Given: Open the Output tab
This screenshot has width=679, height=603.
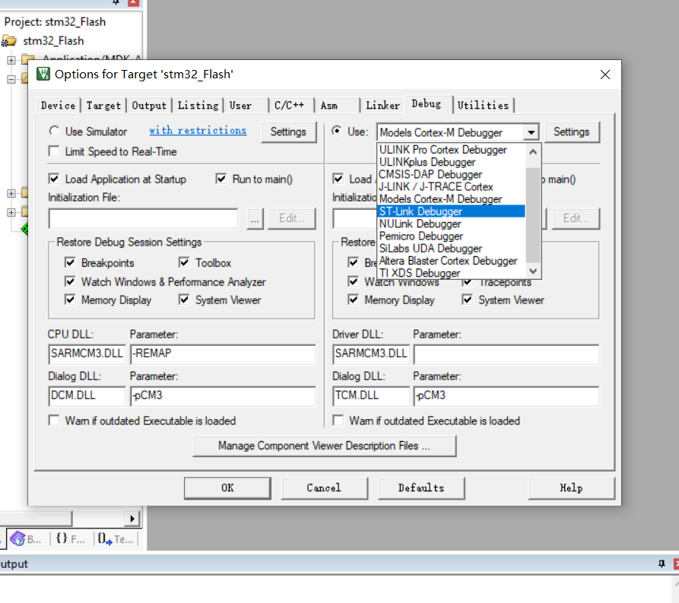Looking at the screenshot, I should pos(149,105).
